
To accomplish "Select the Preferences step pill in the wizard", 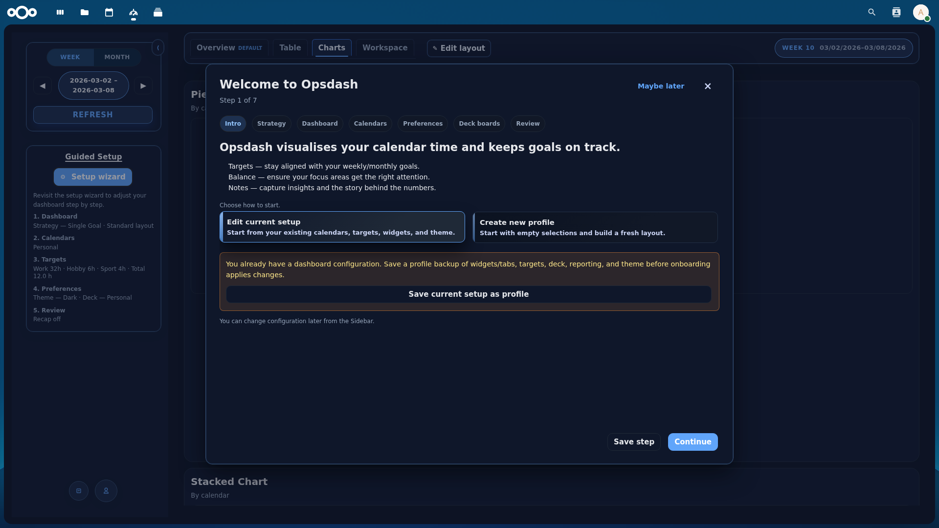I will pyautogui.click(x=423, y=123).
